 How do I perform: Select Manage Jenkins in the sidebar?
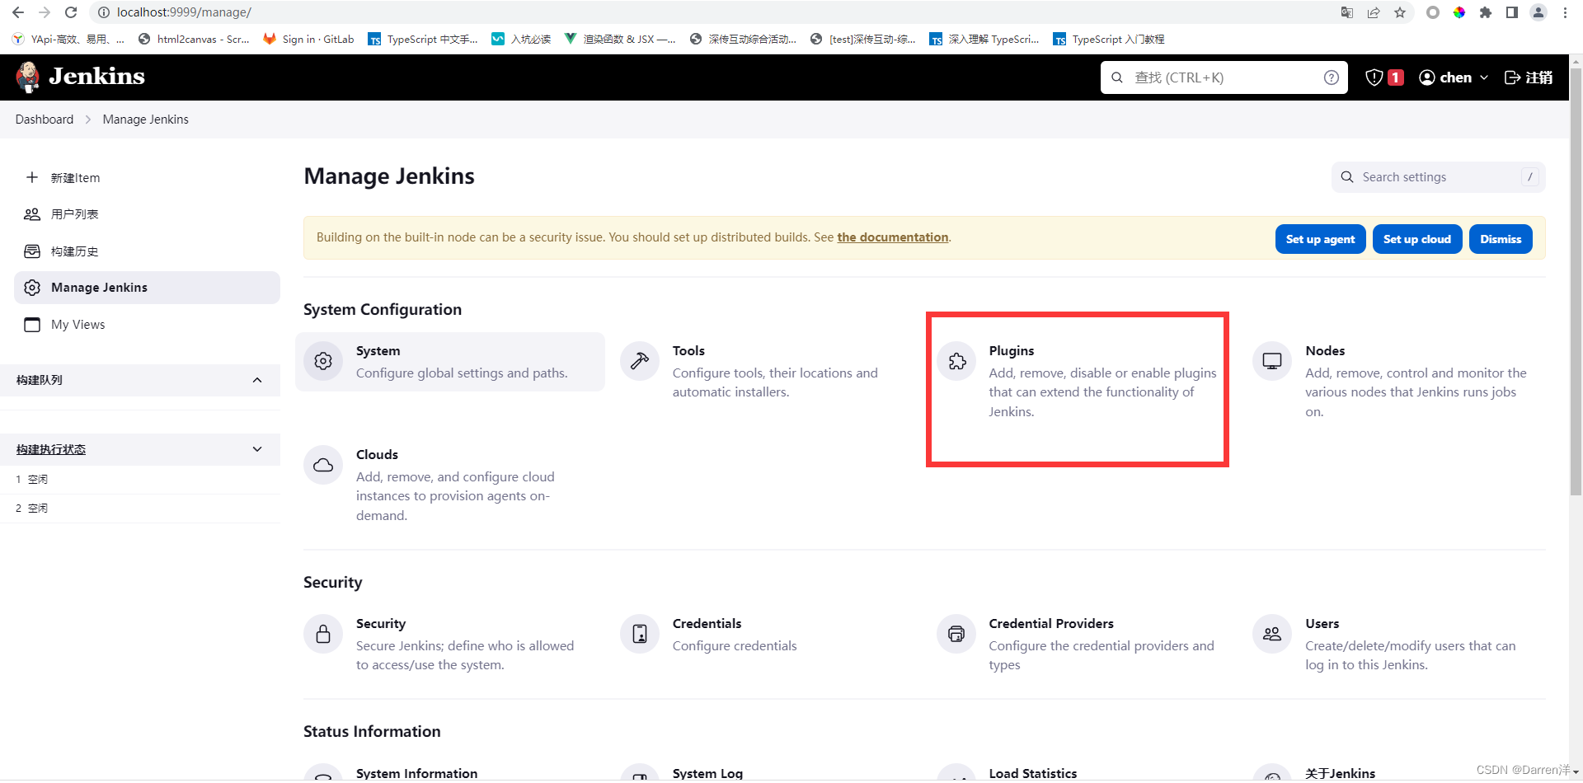pyautogui.click(x=147, y=288)
